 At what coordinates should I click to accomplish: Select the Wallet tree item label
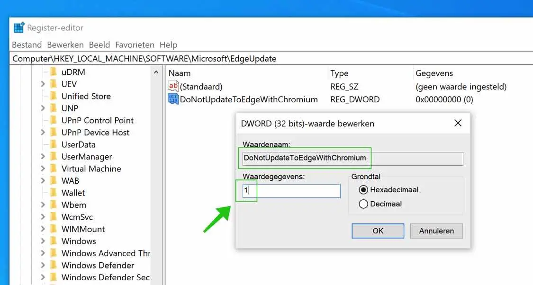[73, 193]
